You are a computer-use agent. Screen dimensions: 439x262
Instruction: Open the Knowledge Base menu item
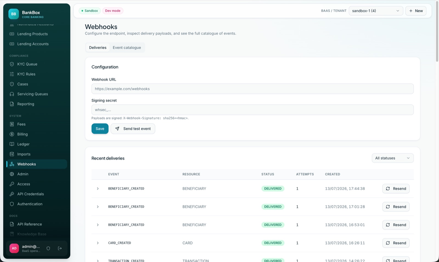pos(37,234)
